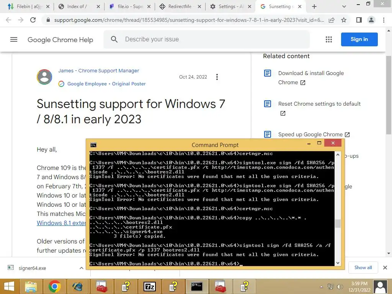Open File Explorer from the taskbar
This screenshot has height=294, width=392.
click(31, 286)
